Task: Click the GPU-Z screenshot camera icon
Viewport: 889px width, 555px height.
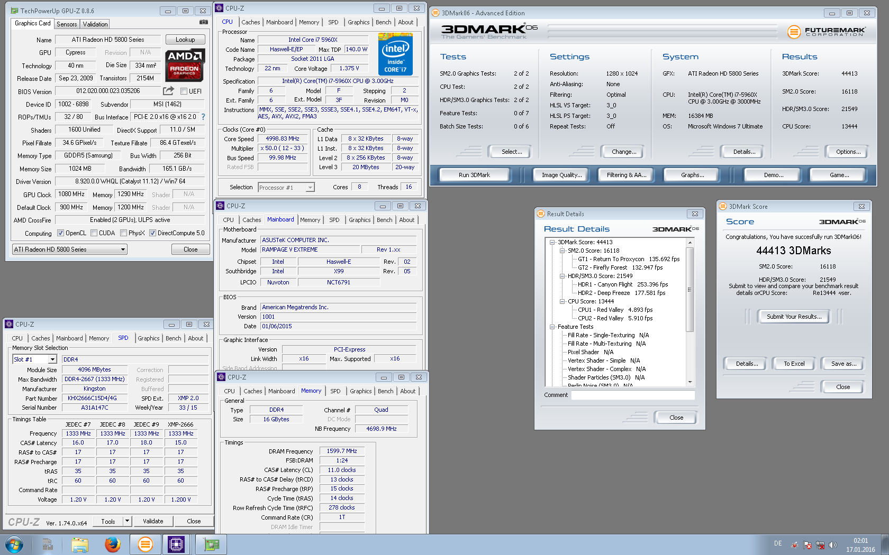Action: click(x=203, y=22)
